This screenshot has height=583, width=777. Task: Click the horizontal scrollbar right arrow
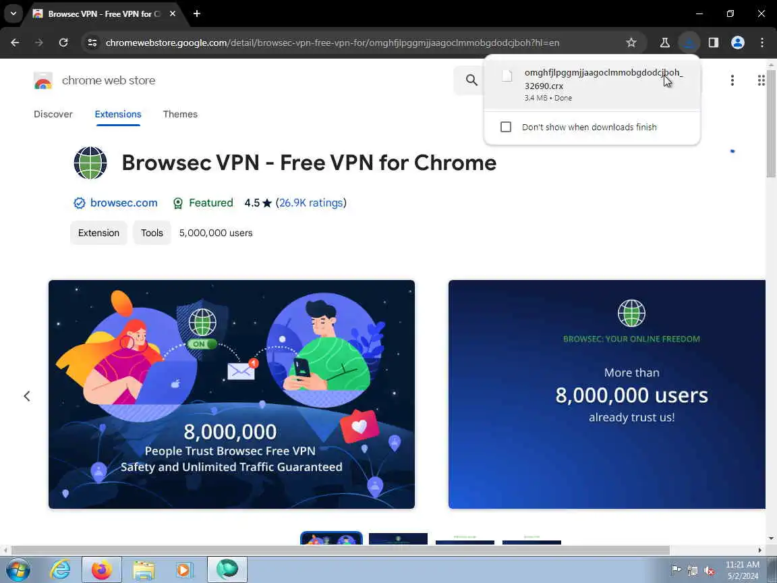(x=759, y=550)
